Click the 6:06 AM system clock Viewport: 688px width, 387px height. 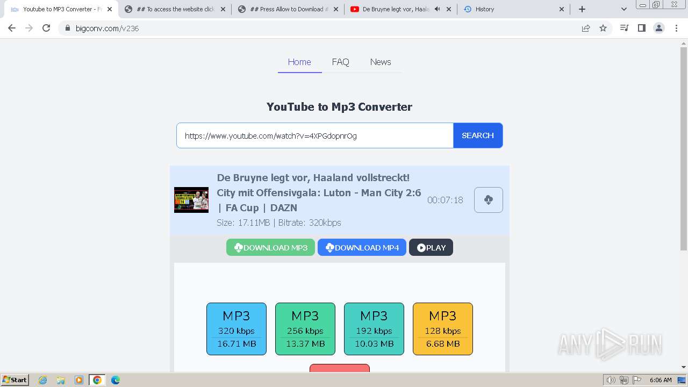pyautogui.click(x=661, y=380)
